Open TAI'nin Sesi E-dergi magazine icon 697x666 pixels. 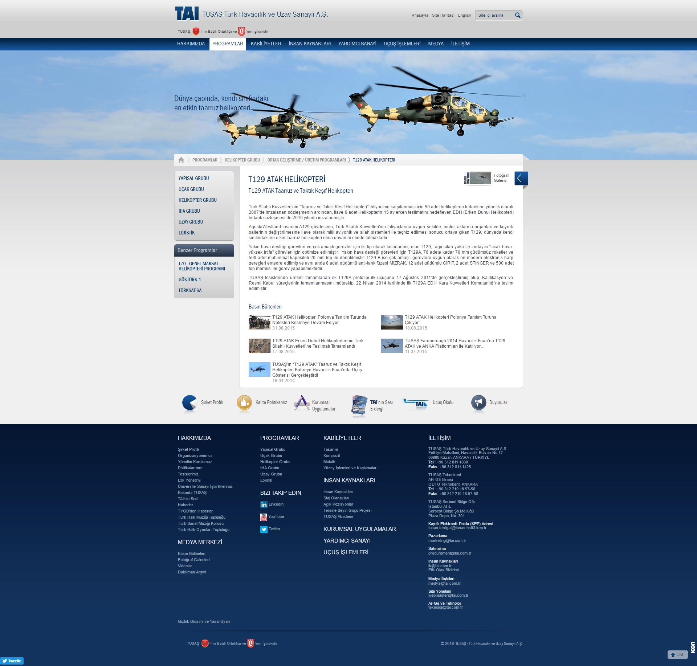[x=359, y=405]
